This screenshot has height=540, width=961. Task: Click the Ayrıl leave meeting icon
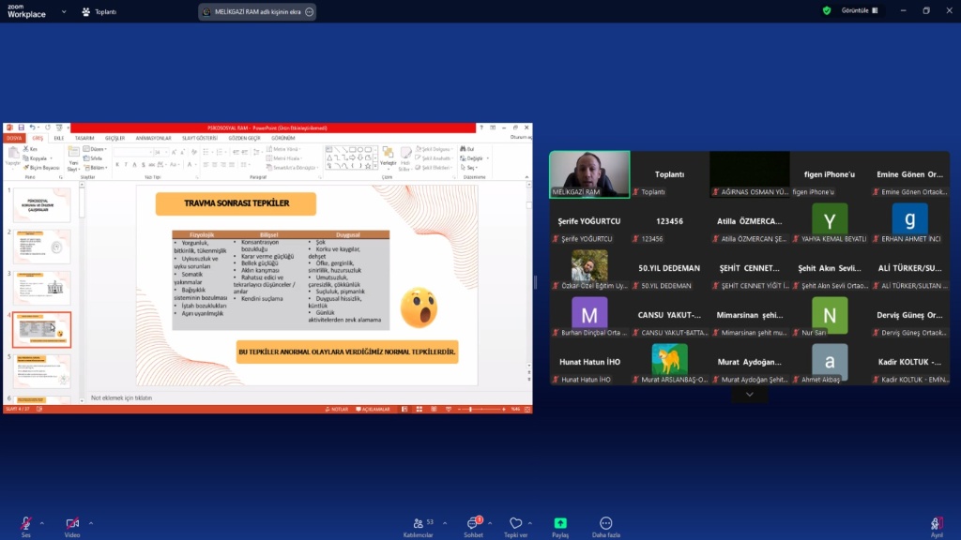(x=936, y=523)
